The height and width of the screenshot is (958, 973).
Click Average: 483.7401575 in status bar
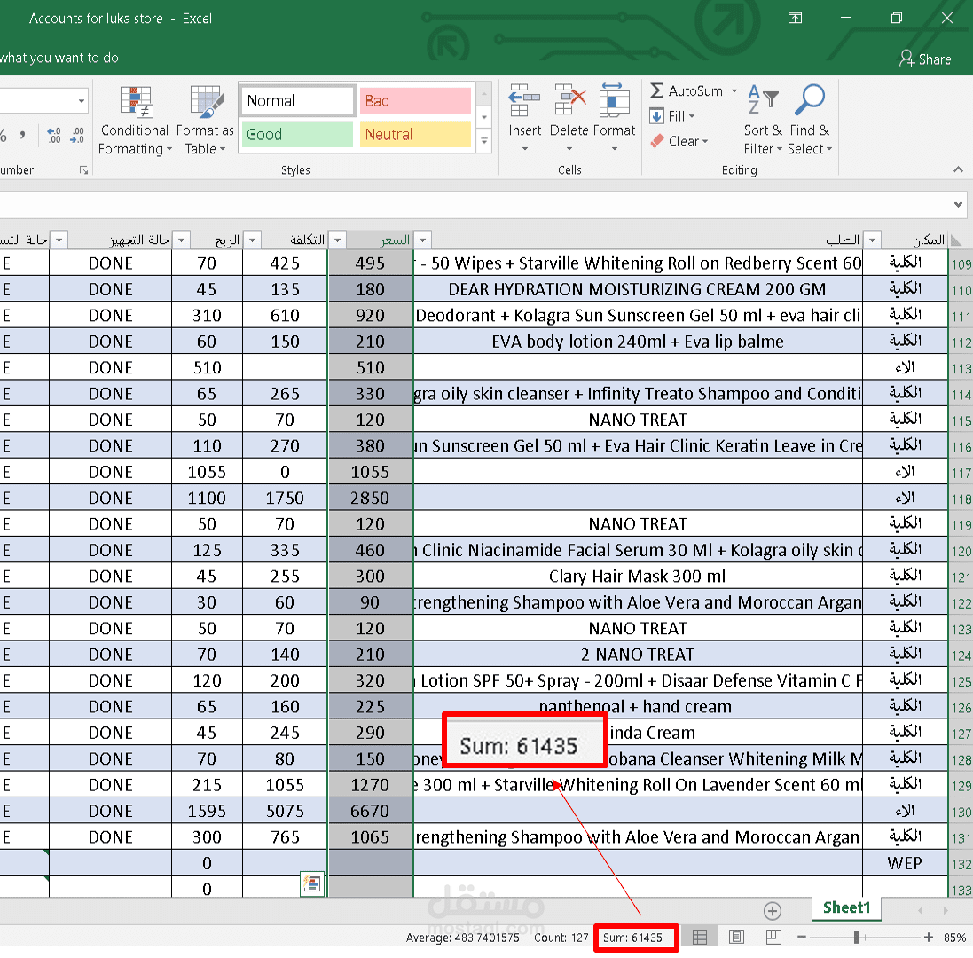coord(462,938)
